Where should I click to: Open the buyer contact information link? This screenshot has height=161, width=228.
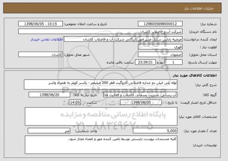(x=47, y=40)
